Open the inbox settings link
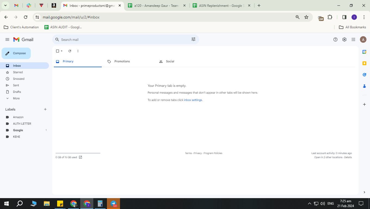This screenshot has height=209, width=370. coord(193,100)
